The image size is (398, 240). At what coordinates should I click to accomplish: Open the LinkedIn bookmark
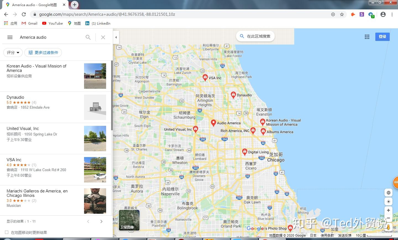click(98, 24)
